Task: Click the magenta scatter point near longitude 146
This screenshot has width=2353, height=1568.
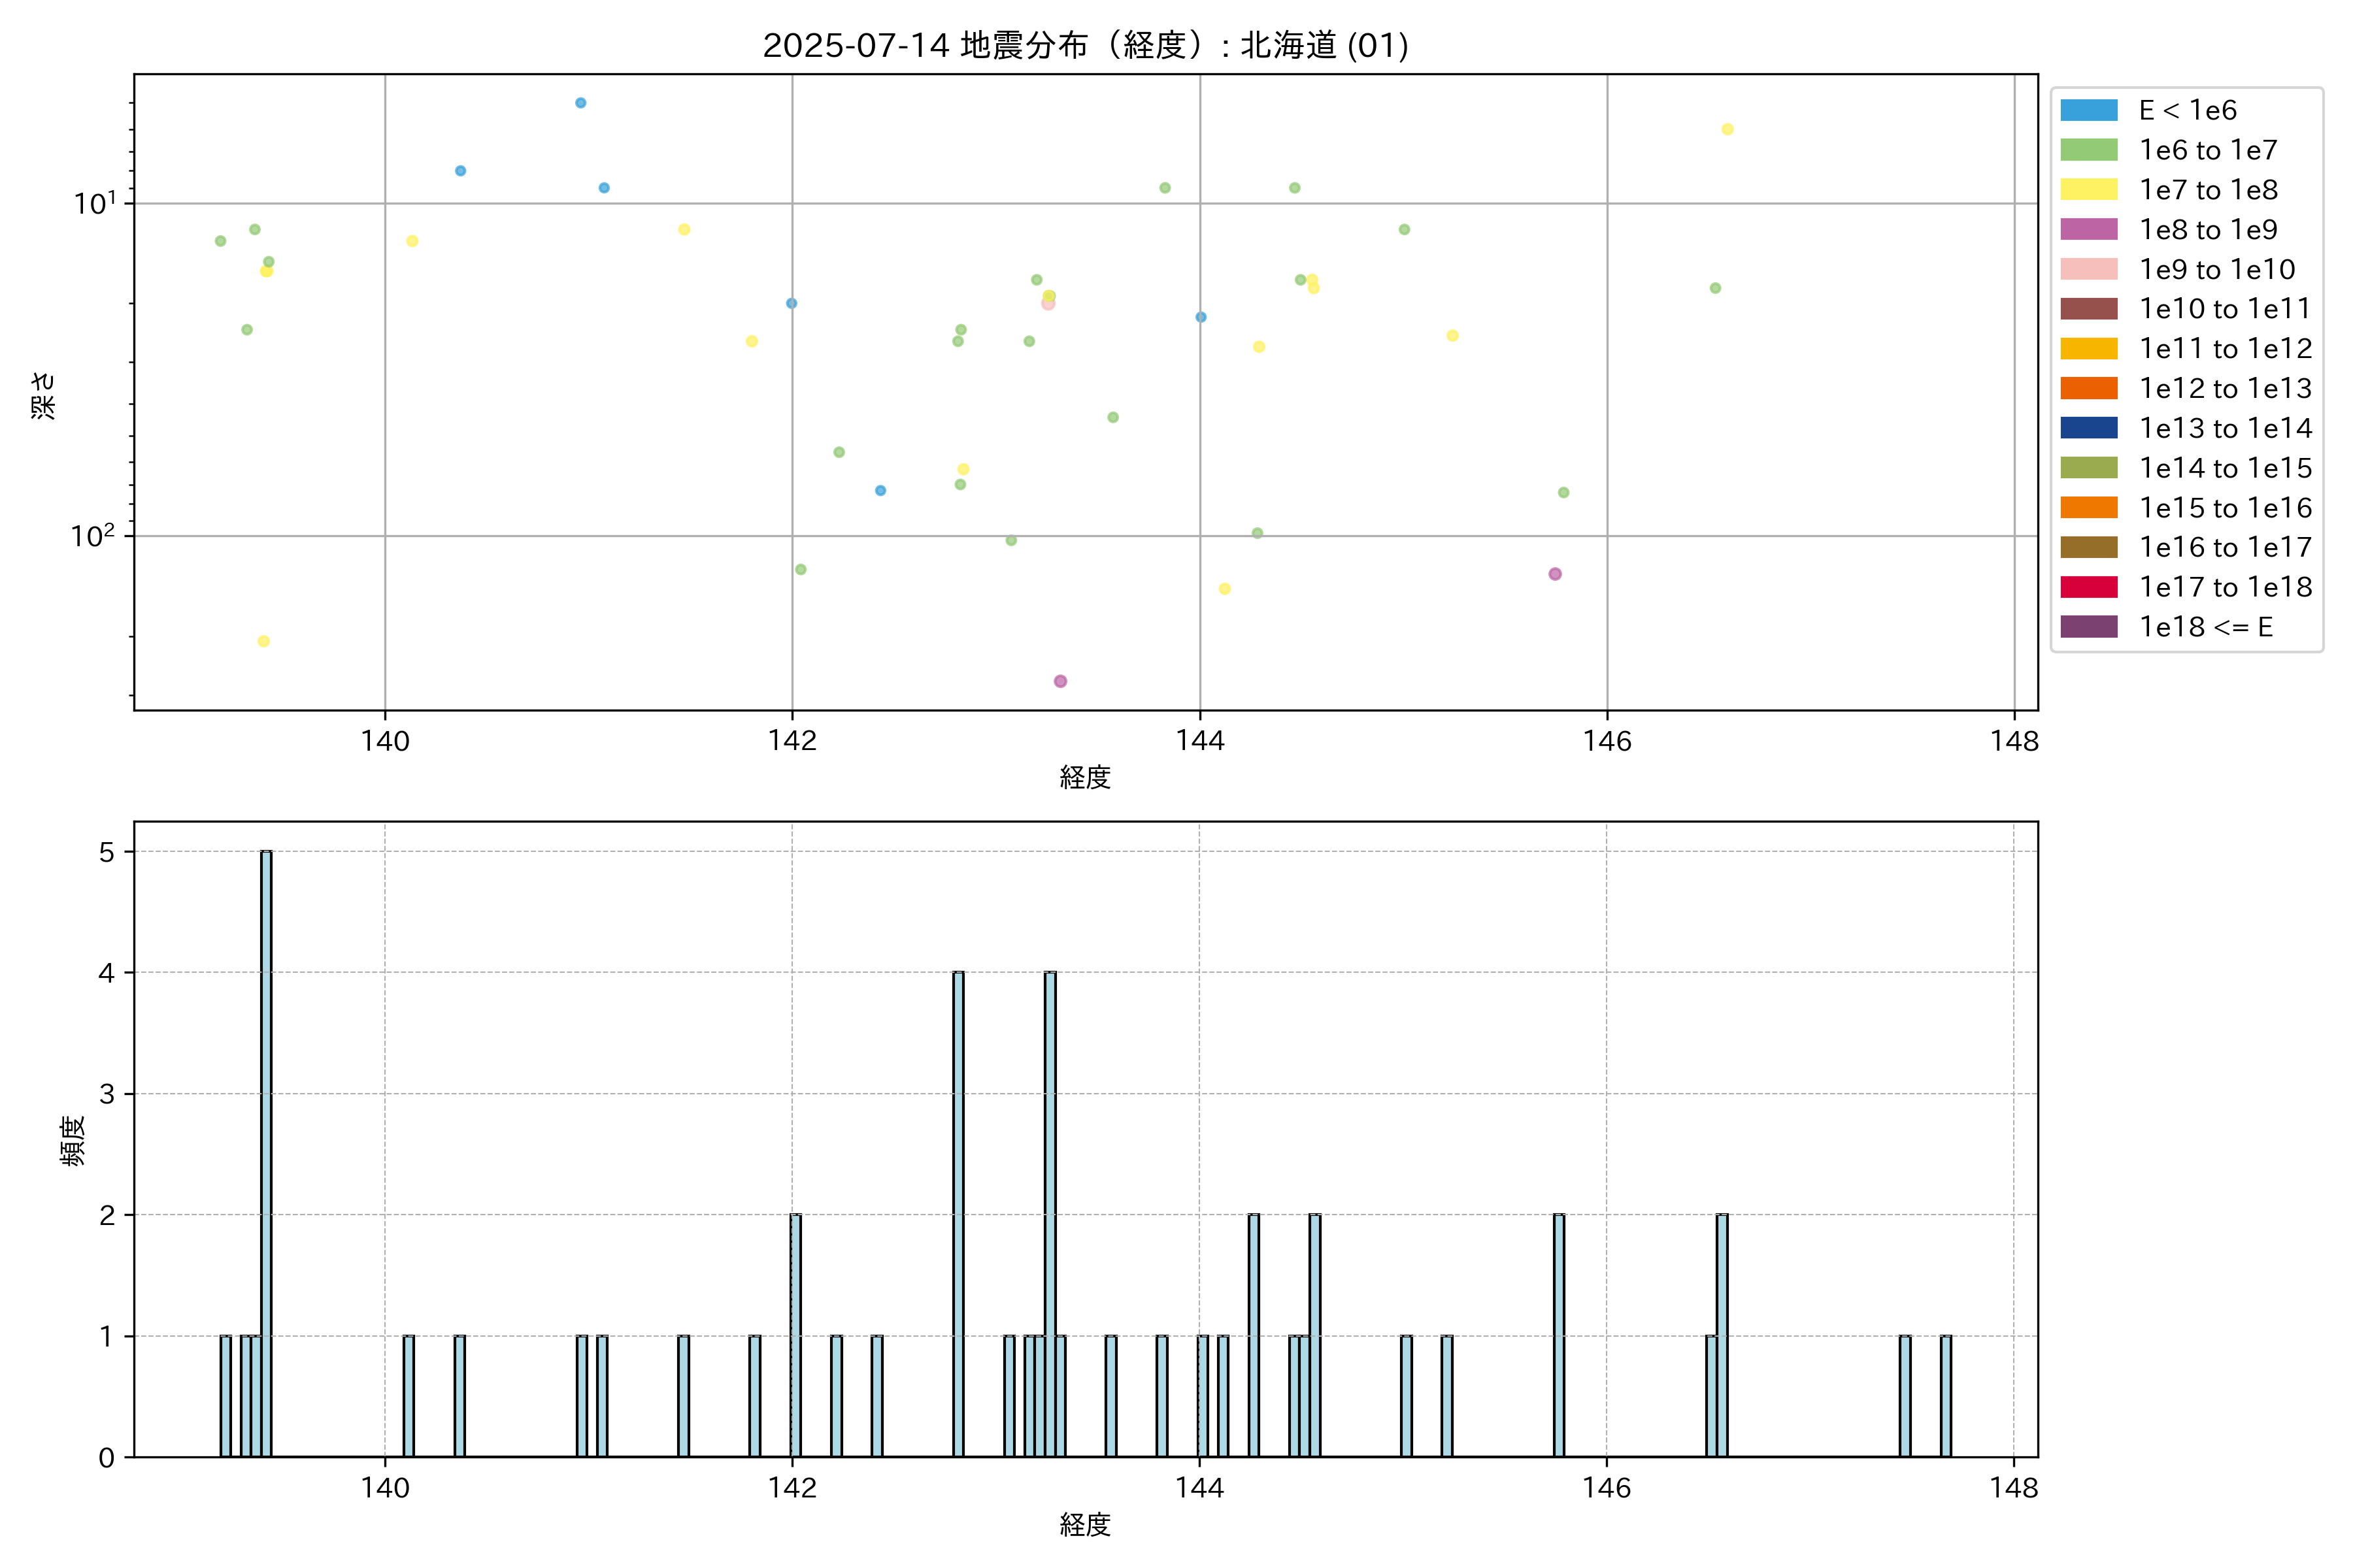Action: click(x=1555, y=574)
